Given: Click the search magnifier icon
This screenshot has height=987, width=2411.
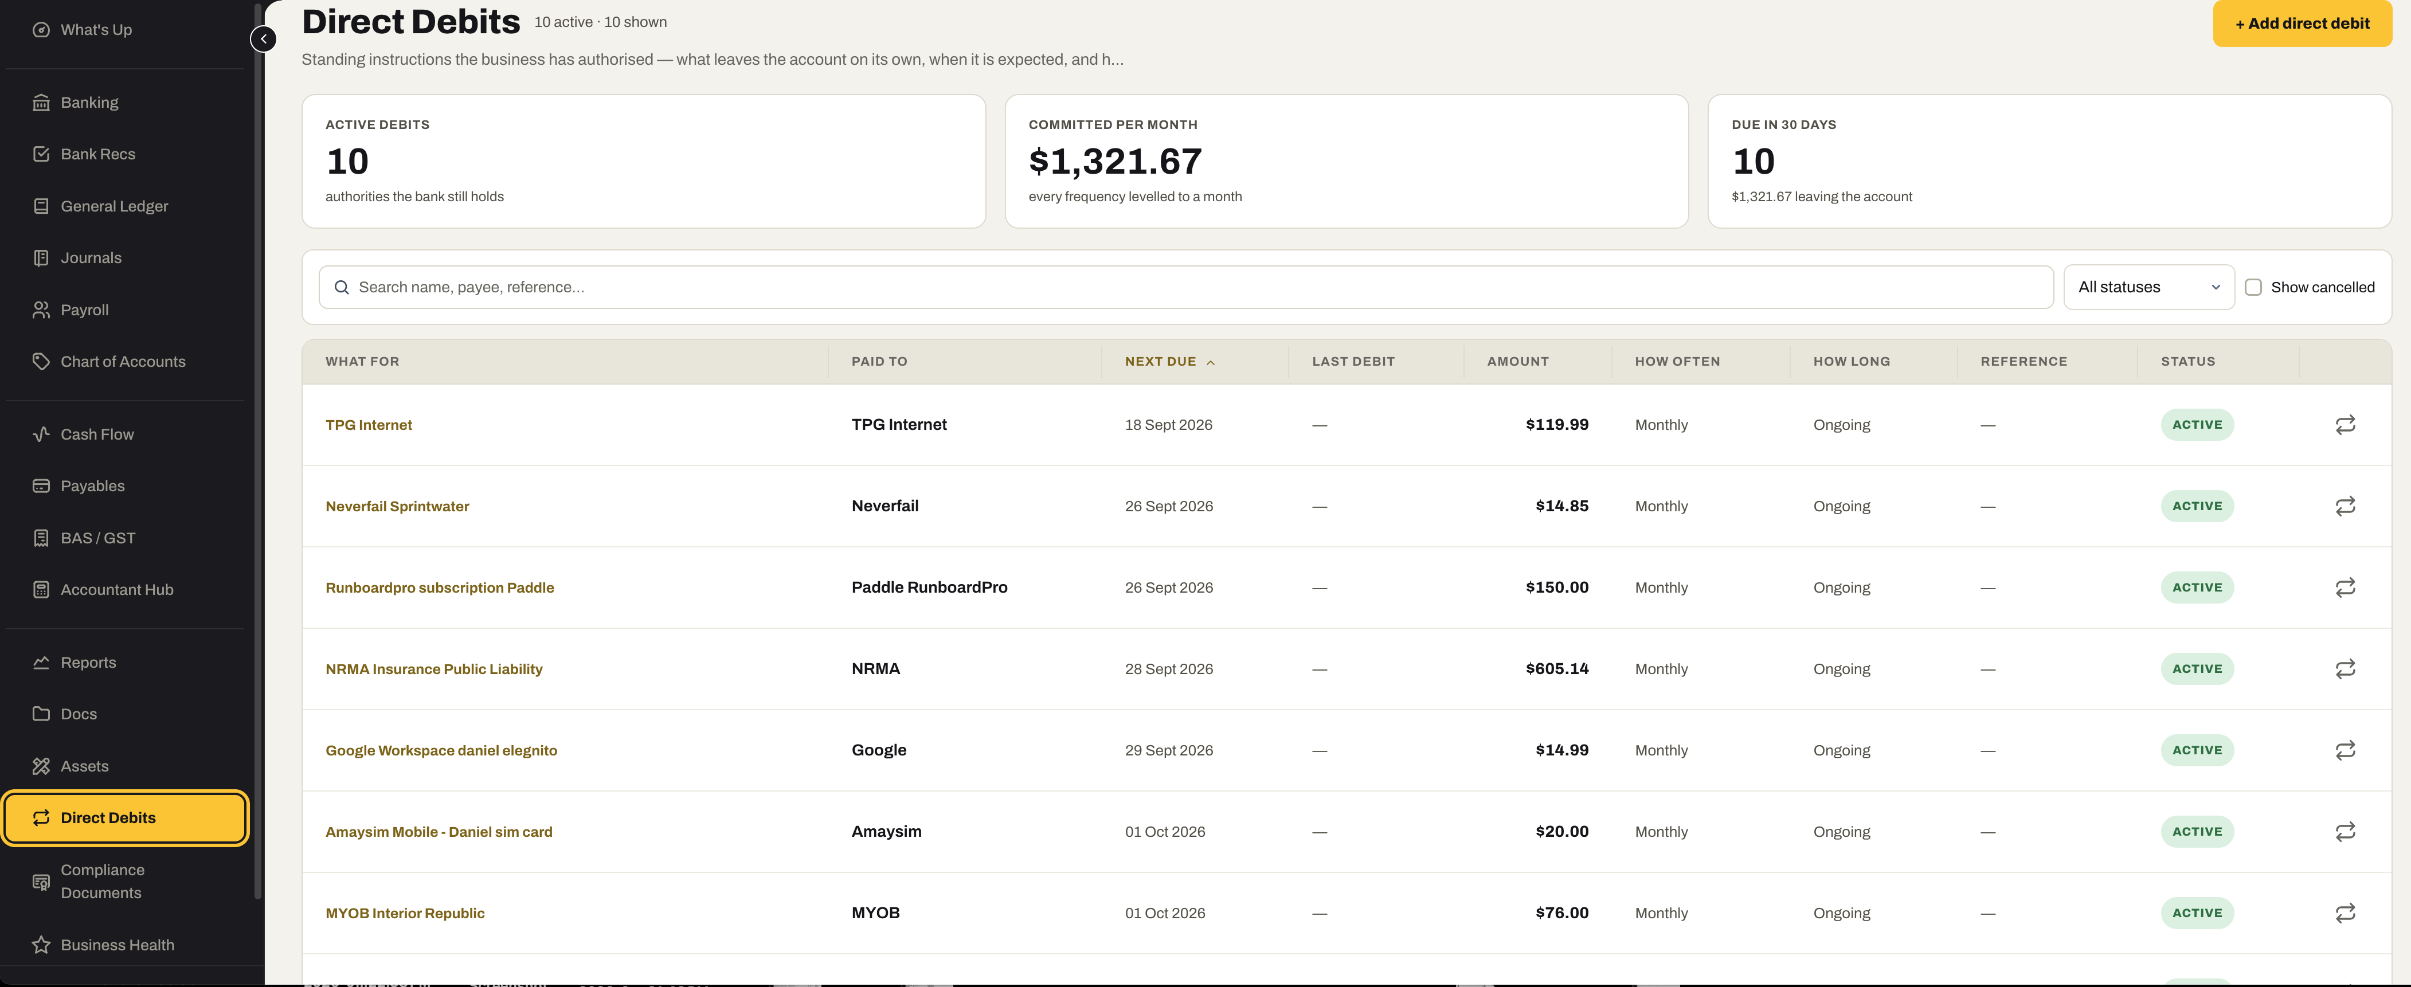Looking at the screenshot, I should tap(342, 287).
